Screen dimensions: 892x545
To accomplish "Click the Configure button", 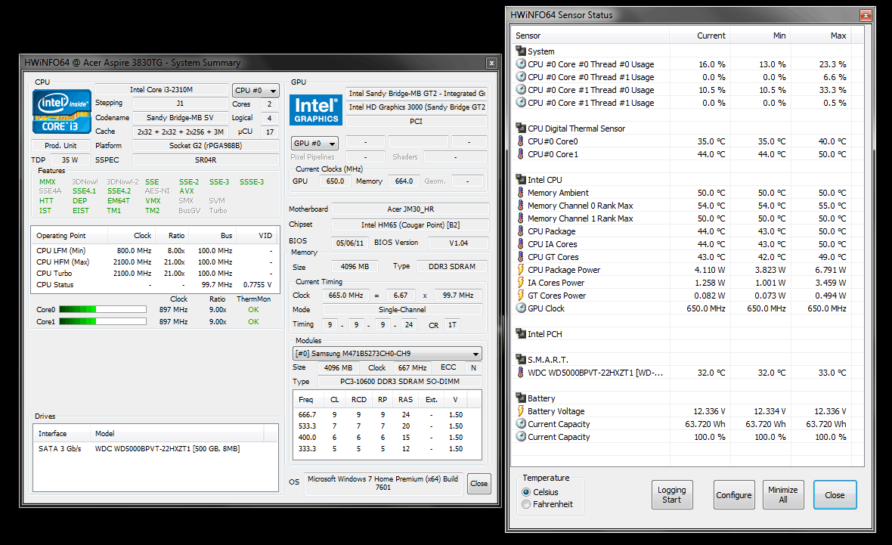I will point(734,494).
